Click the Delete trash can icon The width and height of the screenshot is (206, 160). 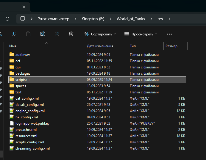pos(71,34)
